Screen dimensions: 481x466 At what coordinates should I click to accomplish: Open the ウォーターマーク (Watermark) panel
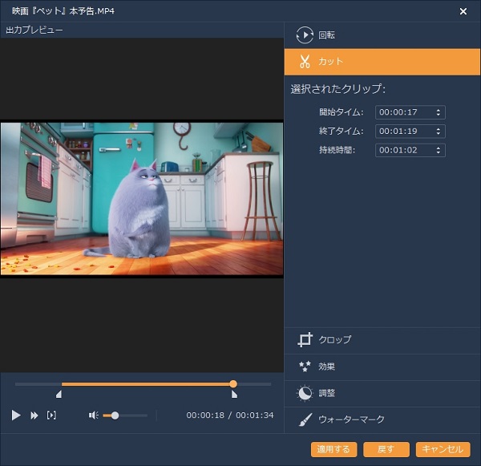click(382, 419)
